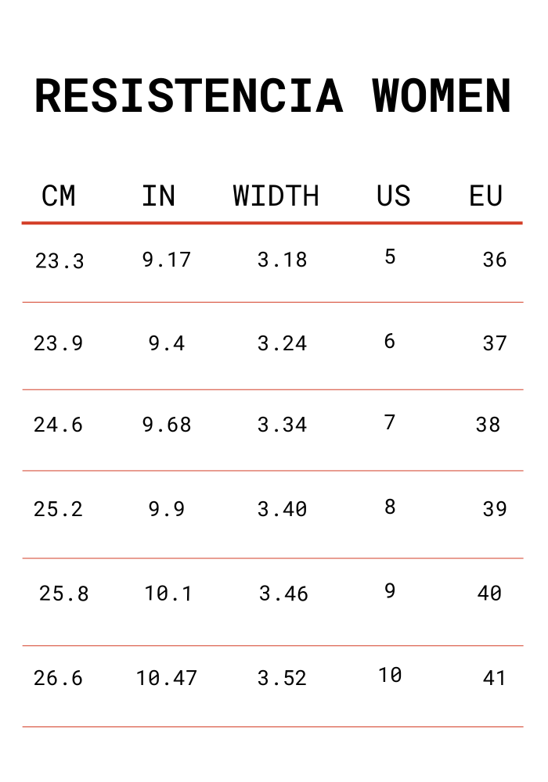Select the 9.17 inch value
The height and width of the screenshot is (782, 548).
point(167,260)
